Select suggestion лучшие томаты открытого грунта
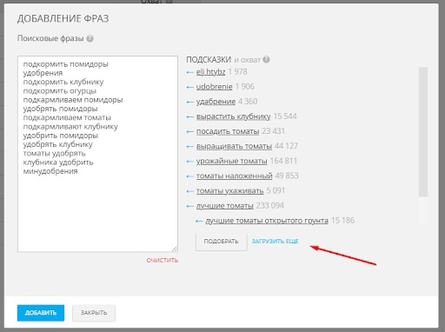The width and height of the screenshot is (445, 332). coord(267,221)
